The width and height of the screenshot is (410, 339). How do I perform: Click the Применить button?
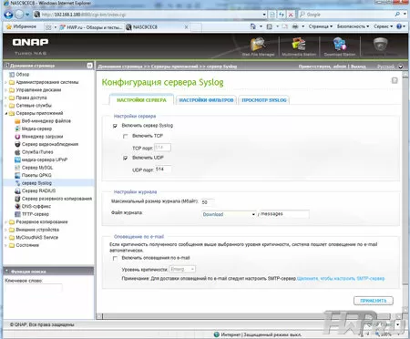[374, 301]
